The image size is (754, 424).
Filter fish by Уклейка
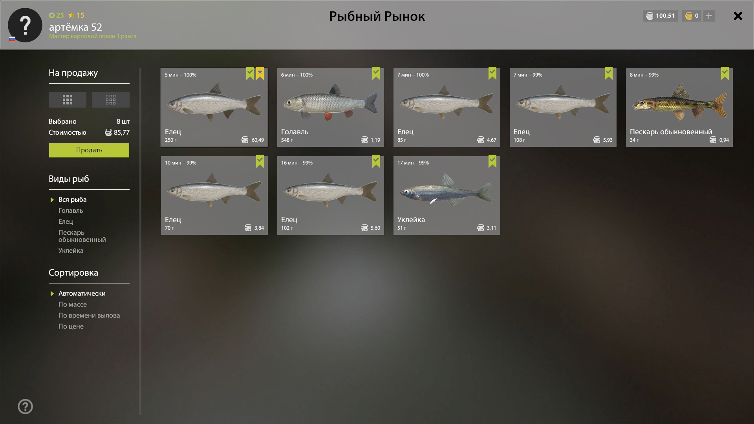coord(71,250)
